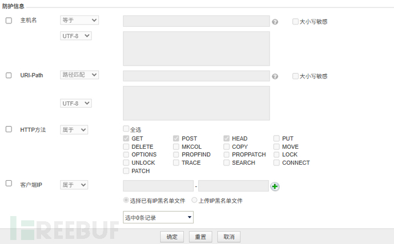Viewport: 394px width, 244px height.
Task: Check the DELETE method checkbox
Action: point(126,147)
